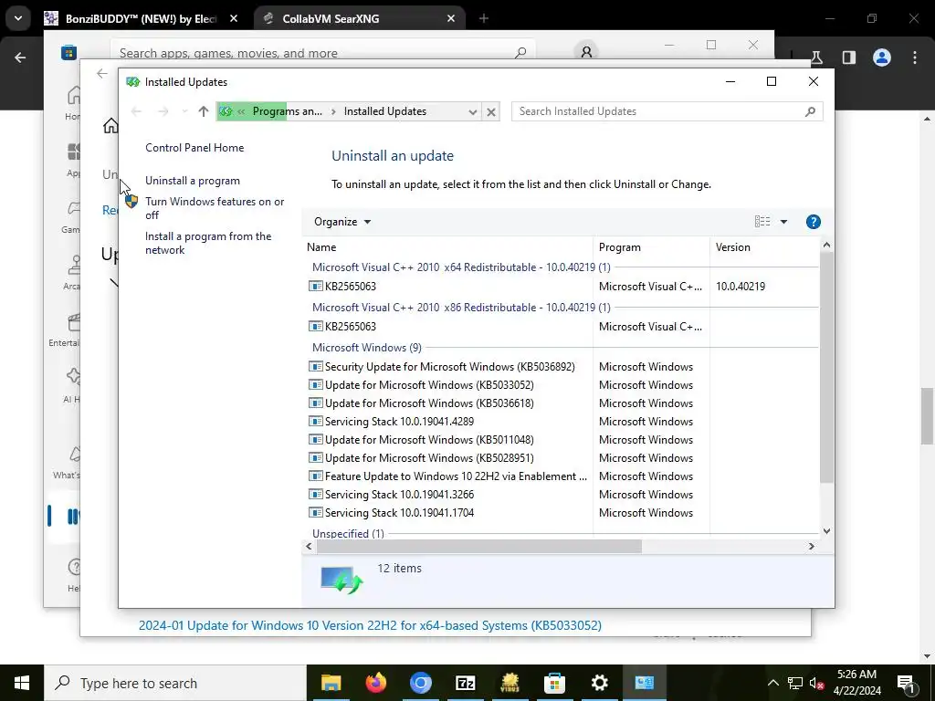
Task: Click Install a program from the network
Action: pyautogui.click(x=208, y=243)
